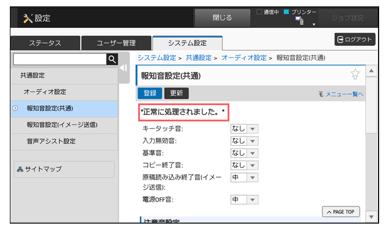The height and width of the screenshot is (230, 389).
Task: Select the システム設定 tab
Action: [x=188, y=43]
